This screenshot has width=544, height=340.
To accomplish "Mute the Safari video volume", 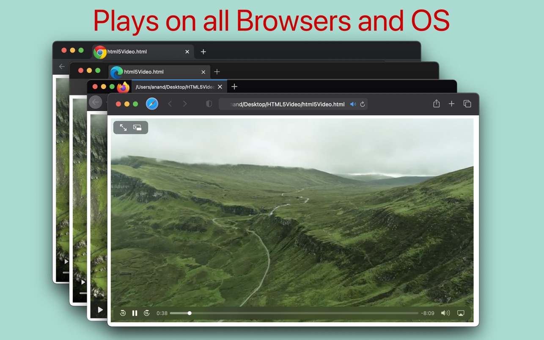I will 445,313.
